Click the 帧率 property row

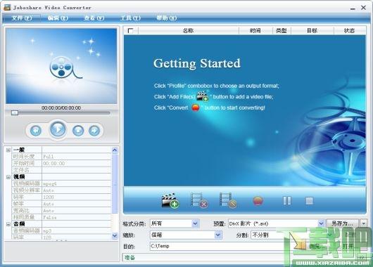62,204
